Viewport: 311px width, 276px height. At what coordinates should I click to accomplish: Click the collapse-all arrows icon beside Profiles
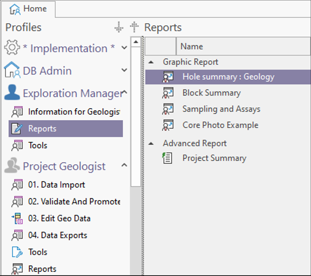pyautogui.click(x=119, y=28)
